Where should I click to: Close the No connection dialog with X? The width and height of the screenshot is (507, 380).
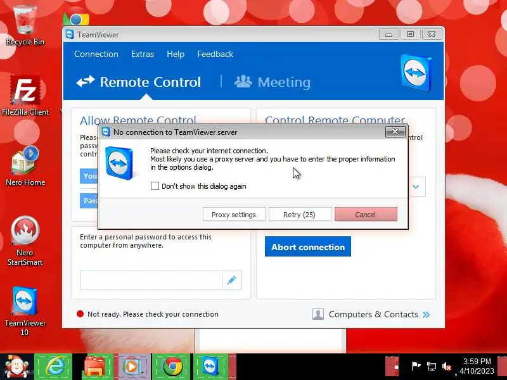click(x=395, y=132)
